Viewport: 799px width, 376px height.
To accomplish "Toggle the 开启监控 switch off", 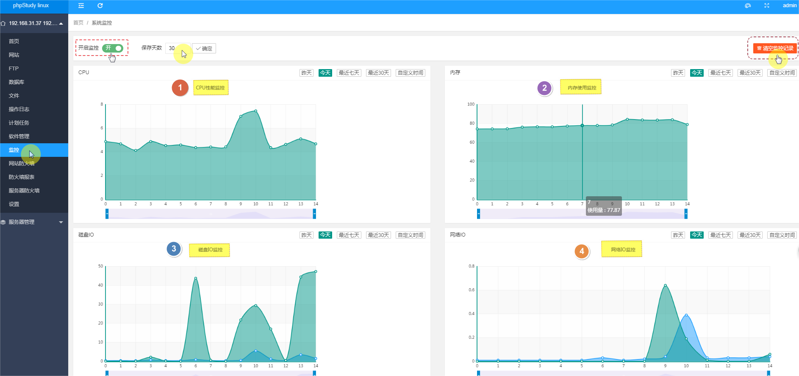I will (x=113, y=48).
